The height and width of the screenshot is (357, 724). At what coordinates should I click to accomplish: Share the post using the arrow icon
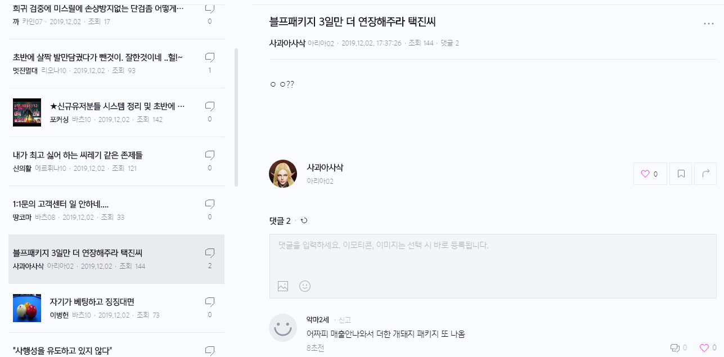(706, 174)
